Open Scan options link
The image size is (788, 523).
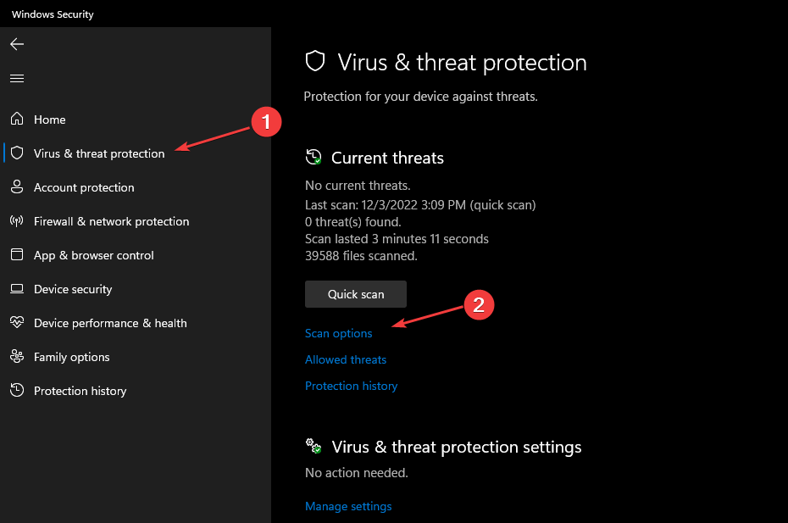click(339, 333)
